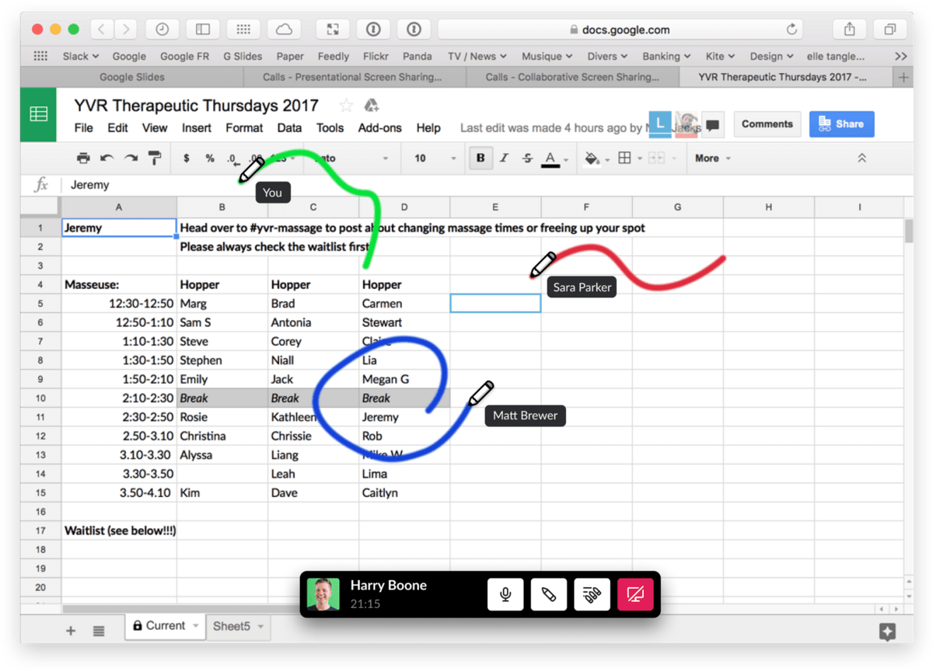
Task: Click the print icon in toolbar
Action: coord(83,158)
